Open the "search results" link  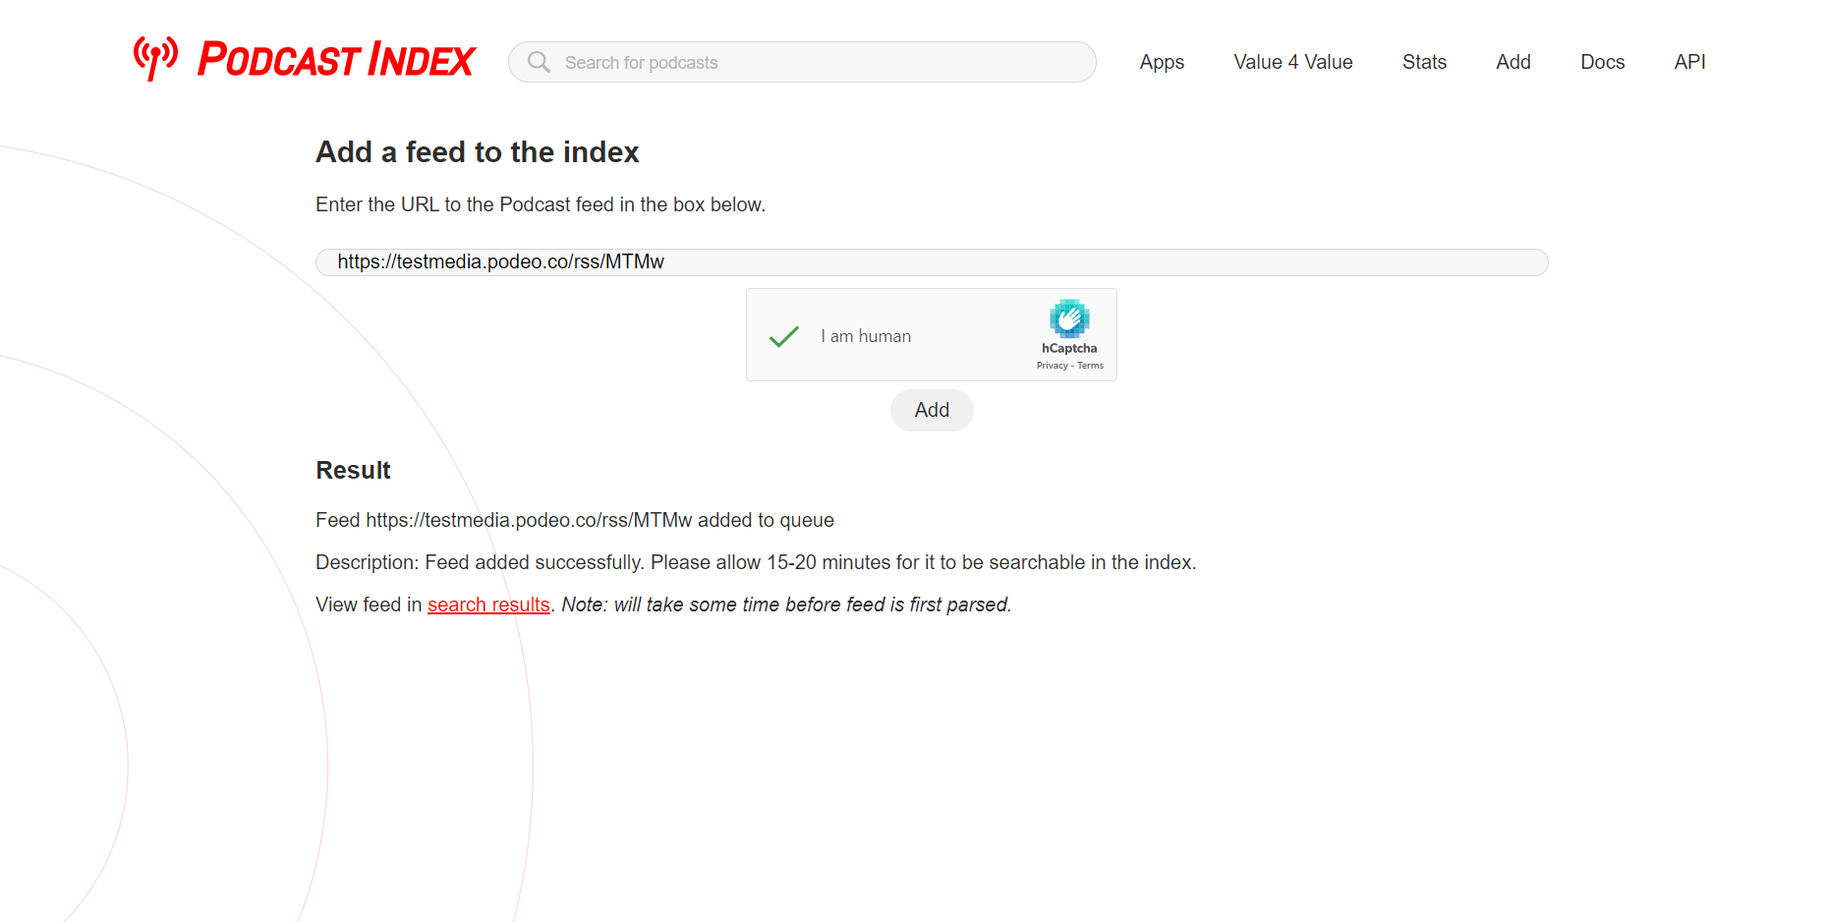[x=488, y=605]
